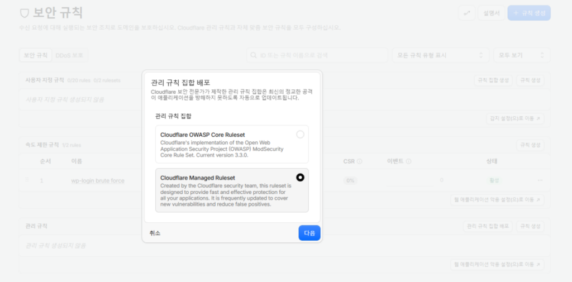Click the Cloudflare Managed Ruleset card title
This screenshot has width=572, height=282.
[x=198, y=178]
